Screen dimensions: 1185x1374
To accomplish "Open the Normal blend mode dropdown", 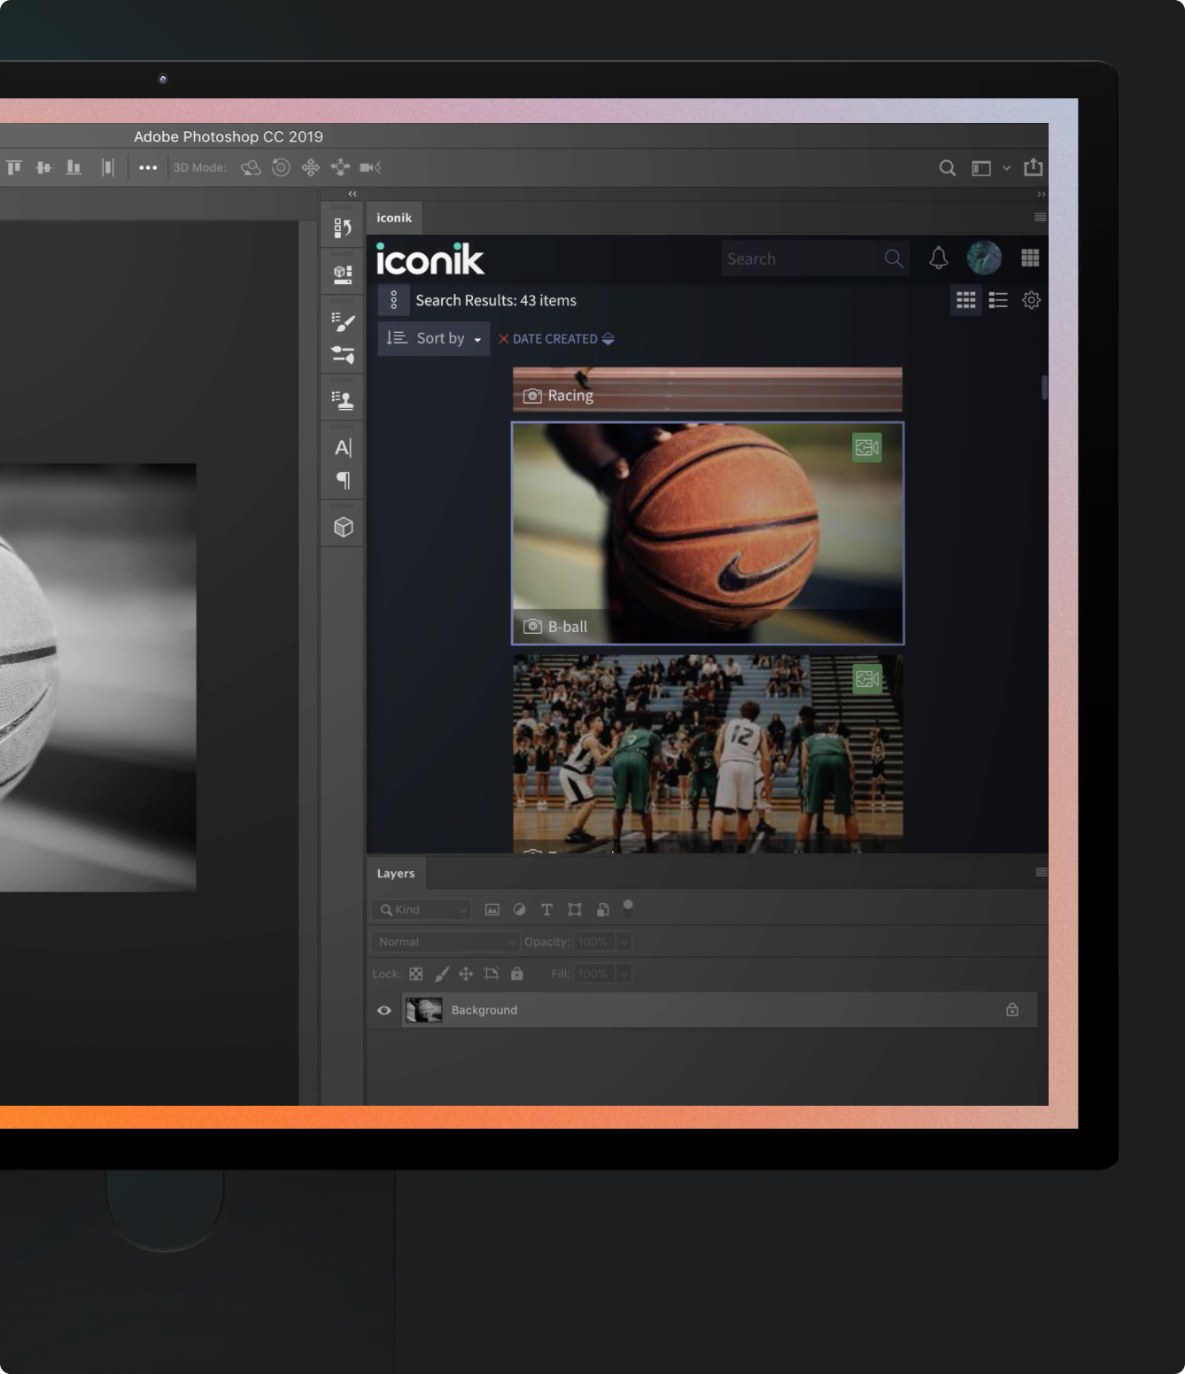I will [445, 942].
